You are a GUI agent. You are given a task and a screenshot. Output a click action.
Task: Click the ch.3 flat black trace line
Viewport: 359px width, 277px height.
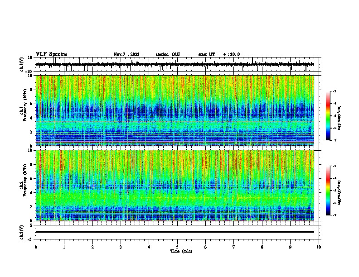175,232
